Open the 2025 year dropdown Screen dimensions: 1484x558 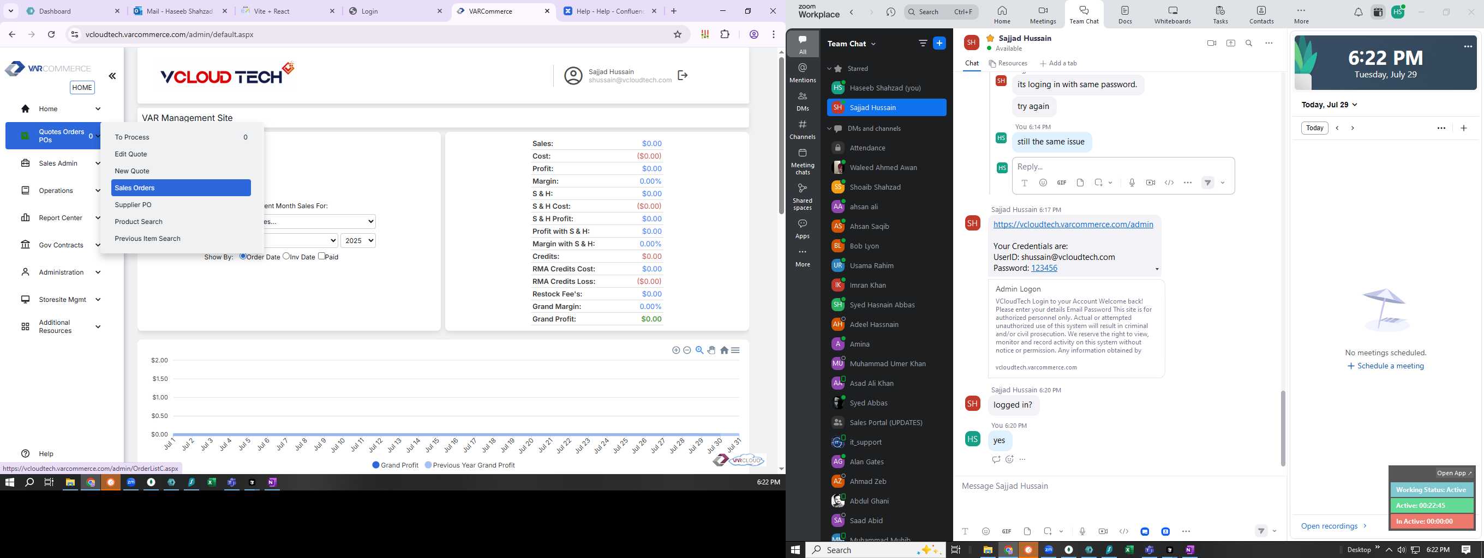point(358,240)
